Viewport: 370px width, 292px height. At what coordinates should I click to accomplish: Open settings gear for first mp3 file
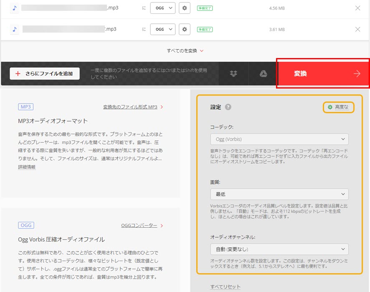(x=185, y=8)
